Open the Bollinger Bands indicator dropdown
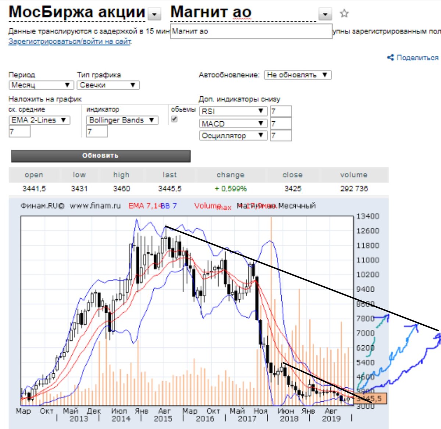441x429 pixels. pos(122,120)
